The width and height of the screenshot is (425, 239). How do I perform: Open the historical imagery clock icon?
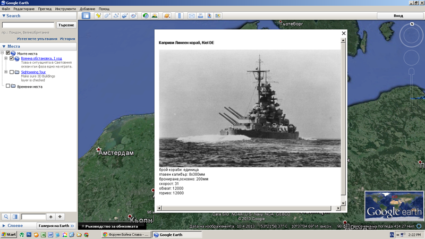click(x=146, y=16)
